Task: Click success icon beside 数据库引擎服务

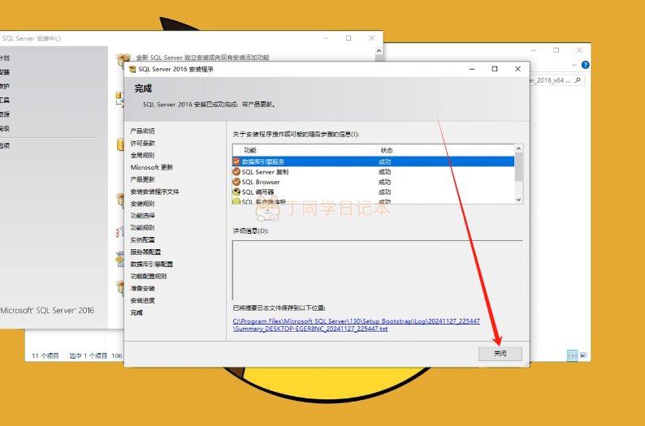Action: [236, 161]
